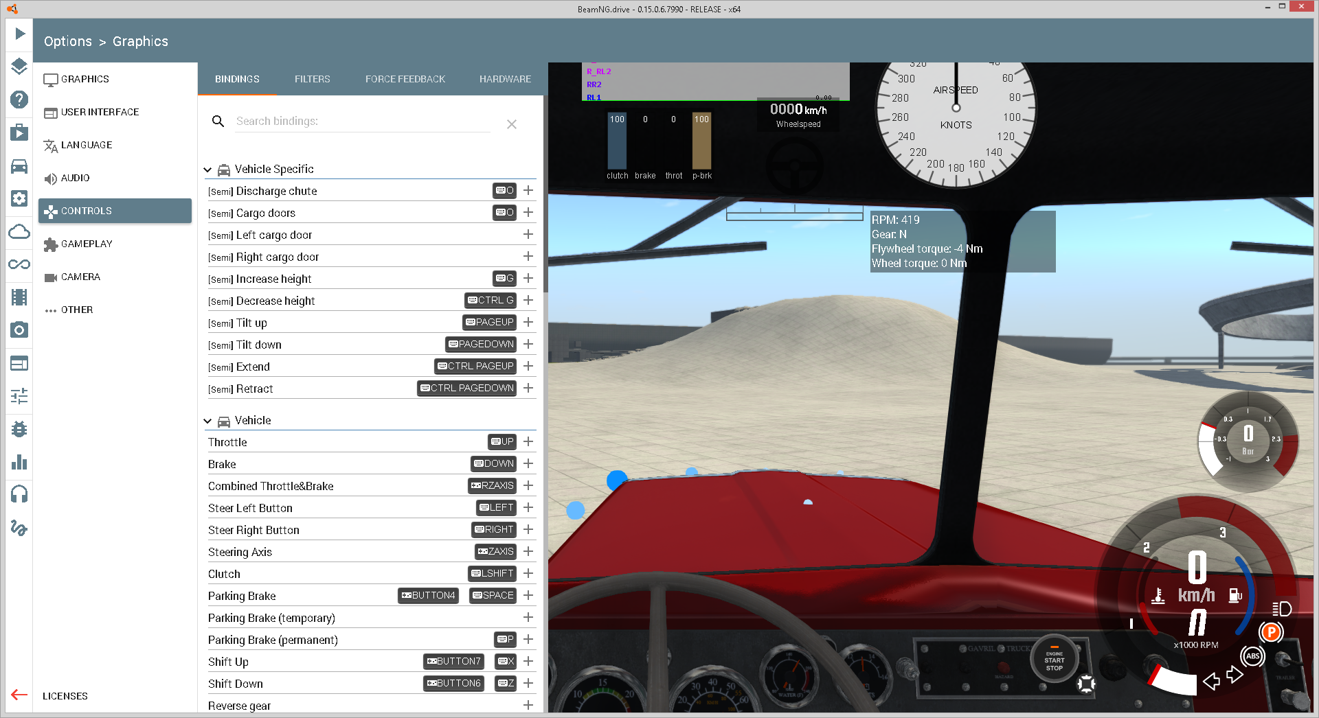Open the vehicle config gear icon
The height and width of the screenshot is (718, 1319).
(19, 198)
